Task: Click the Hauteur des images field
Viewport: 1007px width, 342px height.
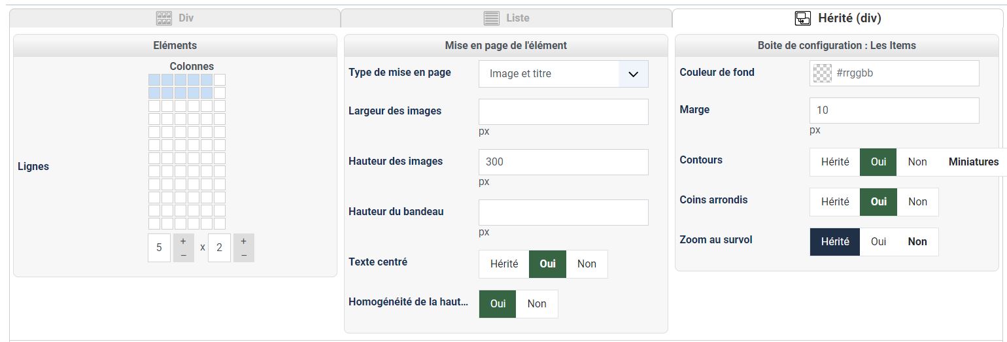Action: point(563,162)
